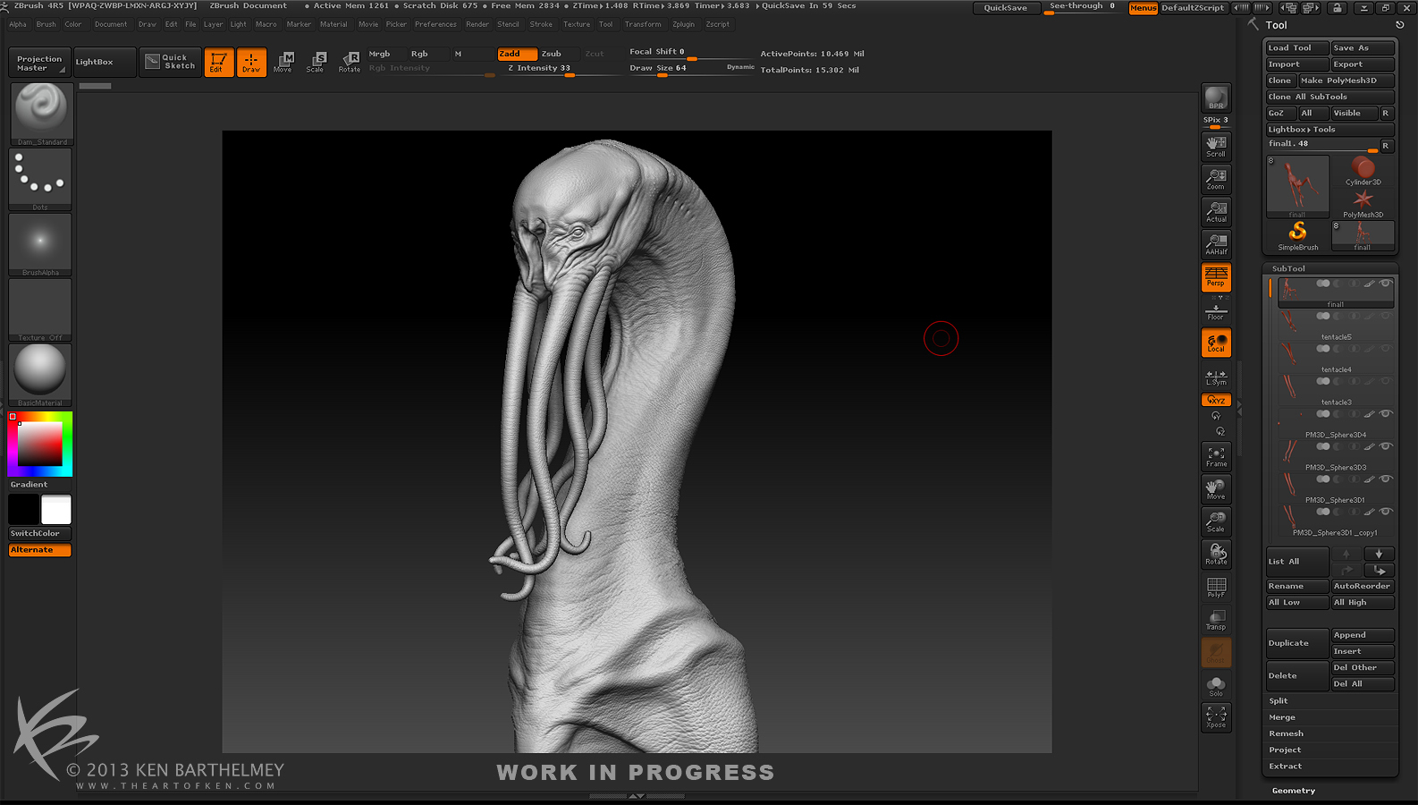Open the Brush menu

point(46,24)
